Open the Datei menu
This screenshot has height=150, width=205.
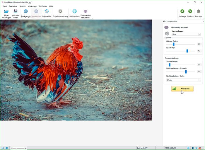point(4,6)
